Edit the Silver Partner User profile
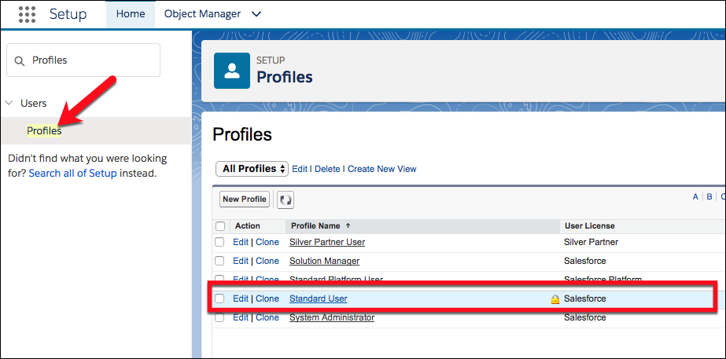Viewport: 726px width, 359px height. coord(241,242)
